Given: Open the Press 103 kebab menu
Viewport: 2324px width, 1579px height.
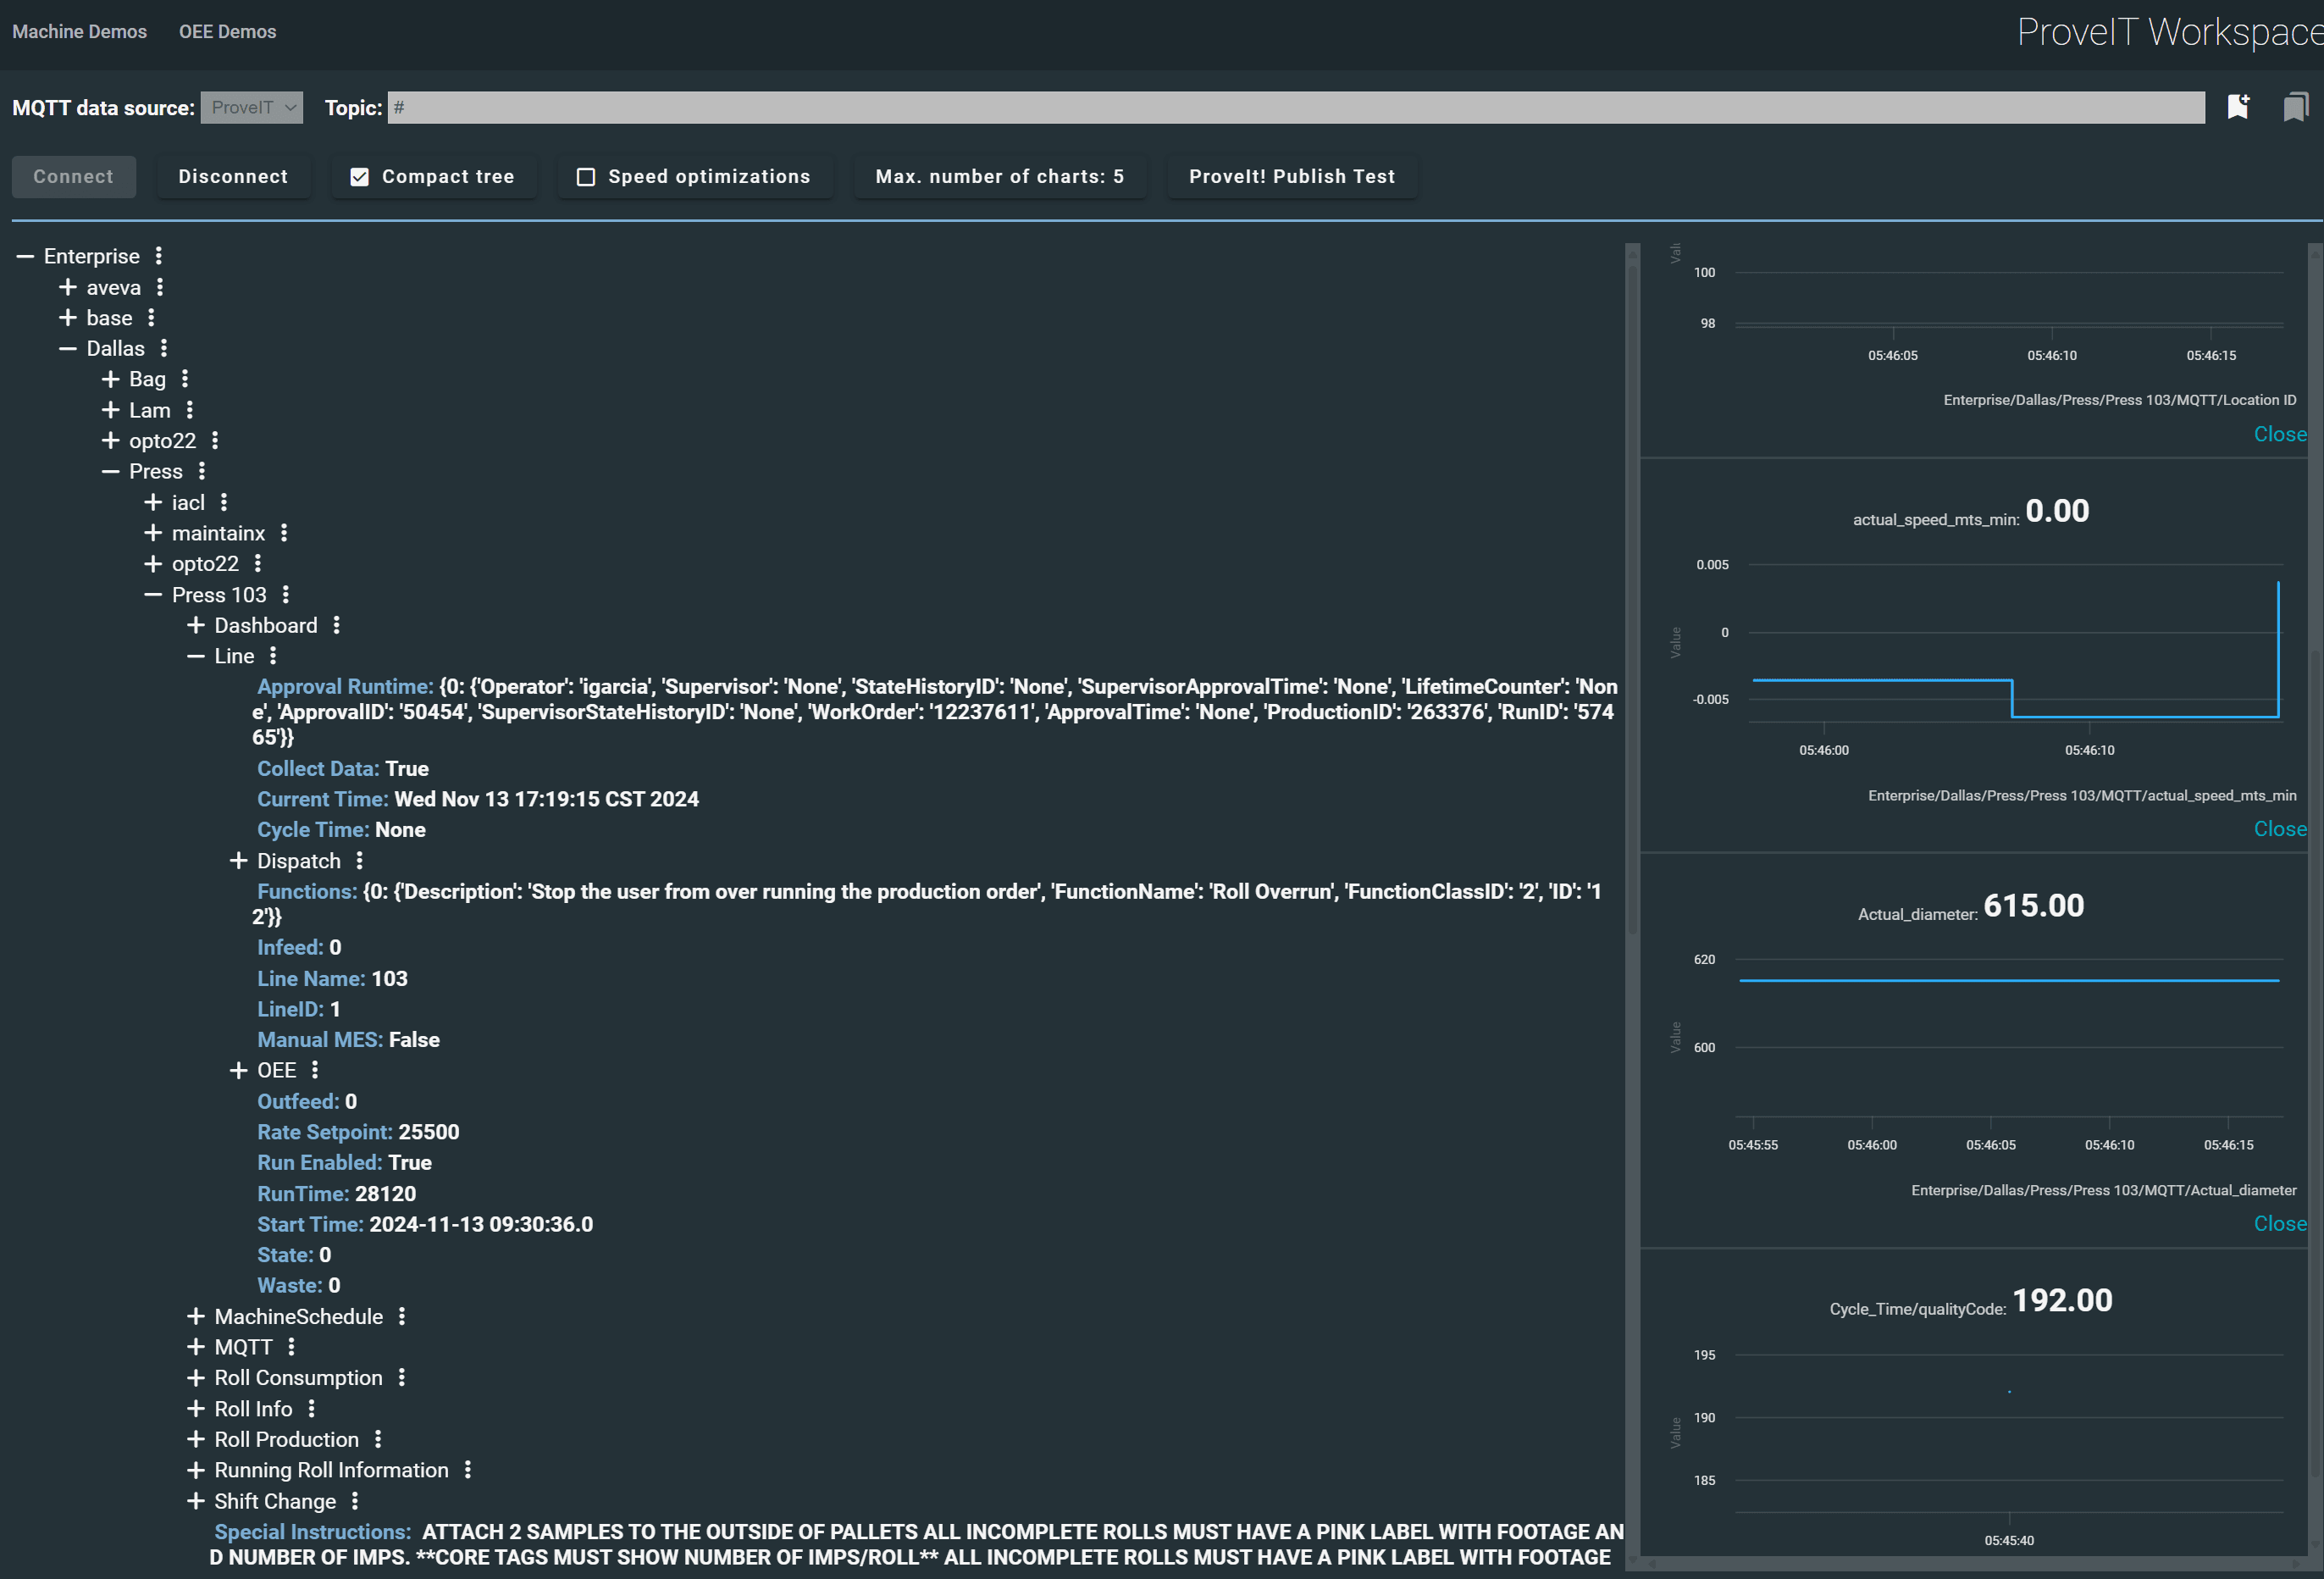Looking at the screenshot, I should (286, 595).
